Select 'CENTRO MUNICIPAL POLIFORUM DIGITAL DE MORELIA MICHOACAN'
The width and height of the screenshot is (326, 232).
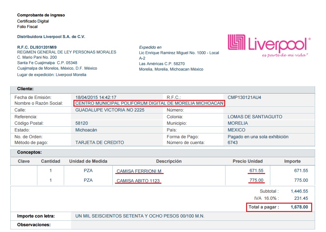(149, 103)
